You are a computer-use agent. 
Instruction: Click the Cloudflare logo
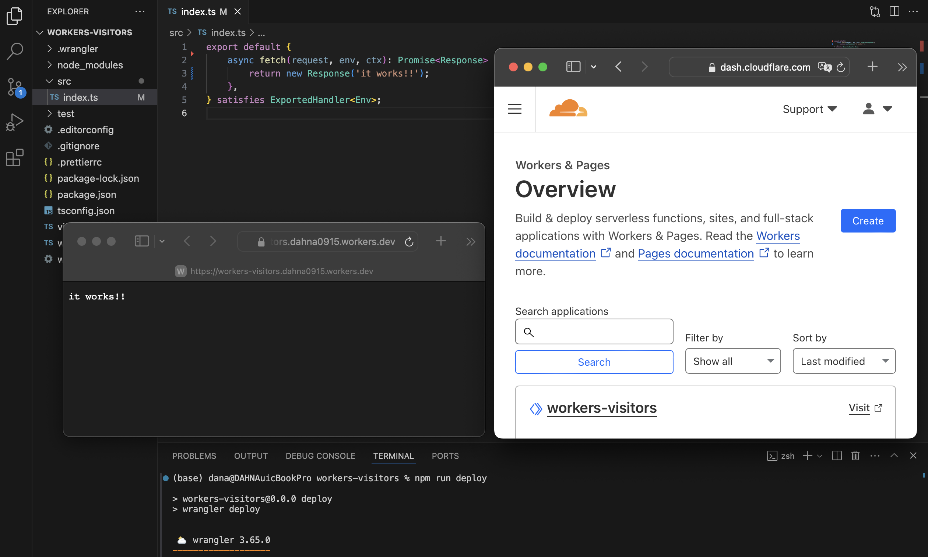(x=568, y=108)
